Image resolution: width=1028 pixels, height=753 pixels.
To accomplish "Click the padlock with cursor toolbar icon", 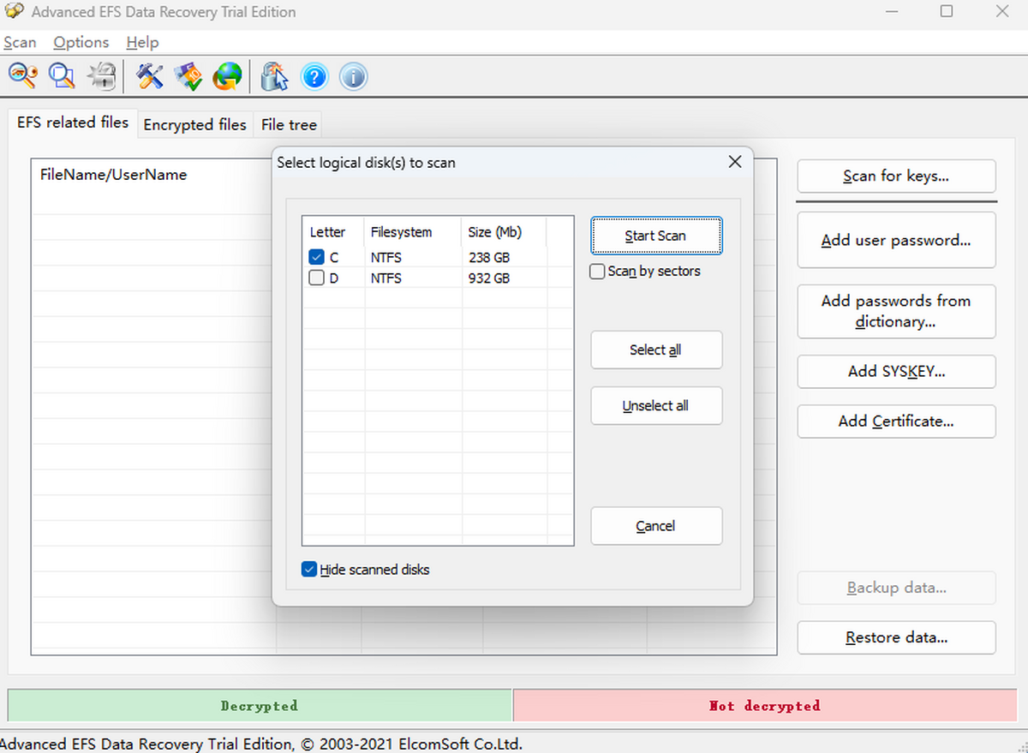I will [x=275, y=75].
